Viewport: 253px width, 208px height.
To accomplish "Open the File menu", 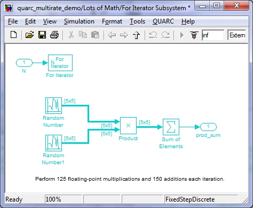I will pyautogui.click(x=13, y=21).
